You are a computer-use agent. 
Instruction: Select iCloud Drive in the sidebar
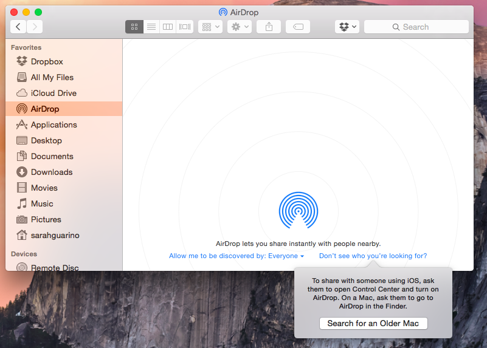point(54,93)
